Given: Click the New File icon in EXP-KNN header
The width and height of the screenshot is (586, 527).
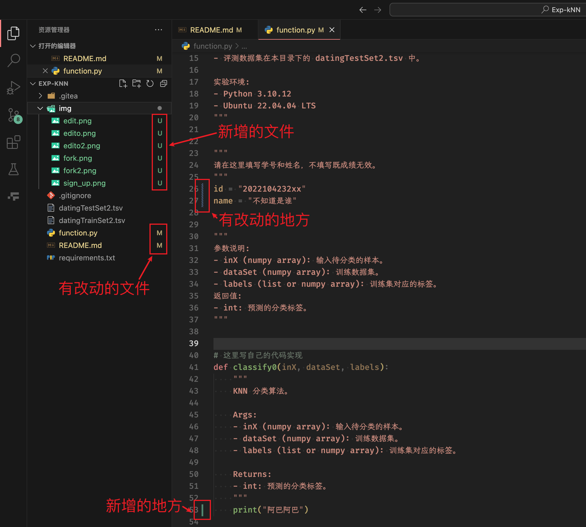Looking at the screenshot, I should 123,83.
